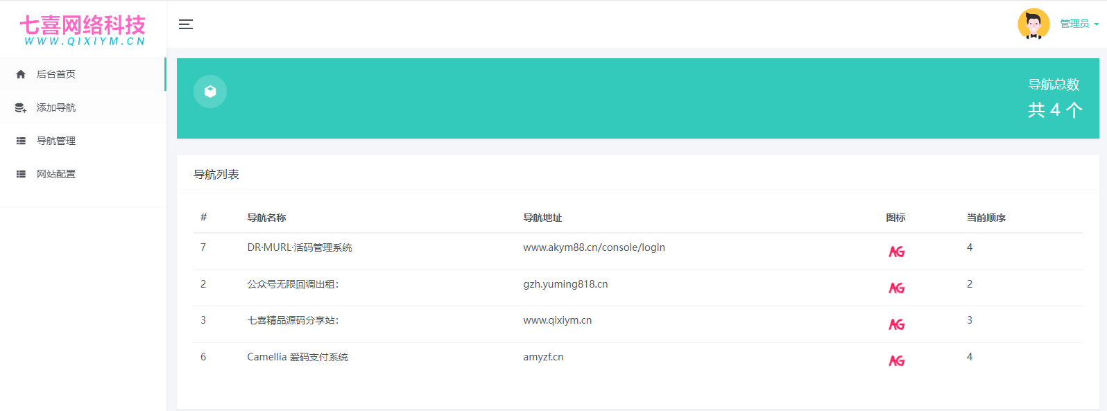Open 后台首页 in the sidebar

56,74
